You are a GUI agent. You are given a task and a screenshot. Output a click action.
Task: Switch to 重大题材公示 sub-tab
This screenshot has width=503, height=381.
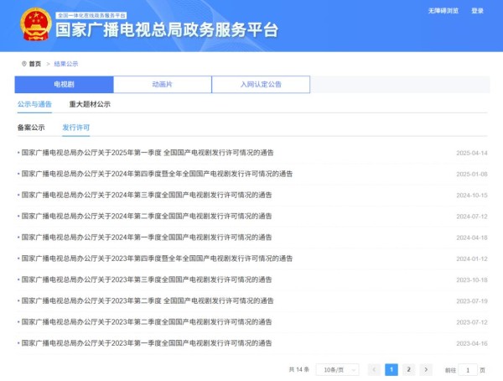coord(90,104)
